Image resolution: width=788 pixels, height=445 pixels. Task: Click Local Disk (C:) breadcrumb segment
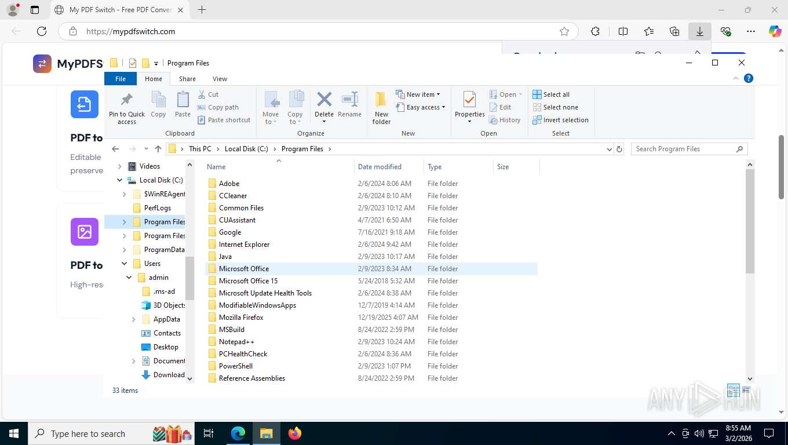click(246, 149)
